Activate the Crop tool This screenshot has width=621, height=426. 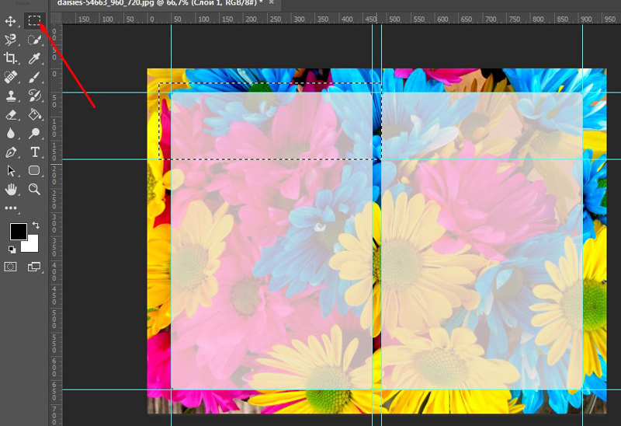pos(11,58)
